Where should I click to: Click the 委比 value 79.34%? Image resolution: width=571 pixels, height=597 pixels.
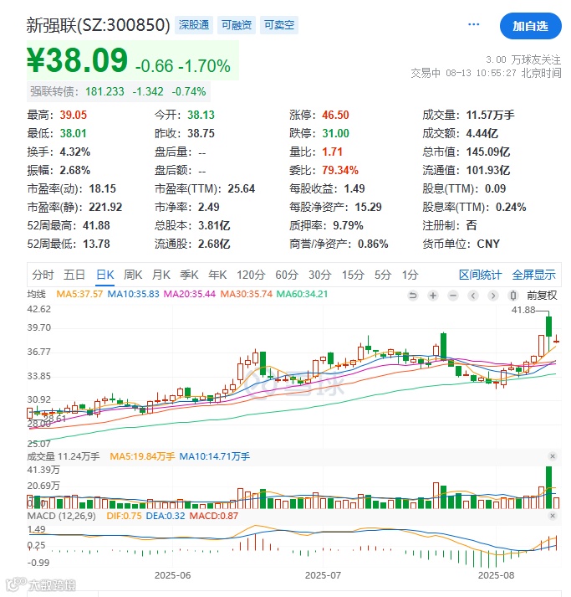point(340,170)
